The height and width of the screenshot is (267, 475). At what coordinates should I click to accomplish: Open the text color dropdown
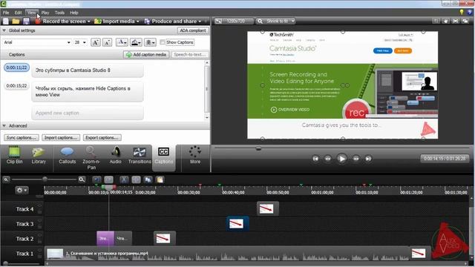[122, 42]
